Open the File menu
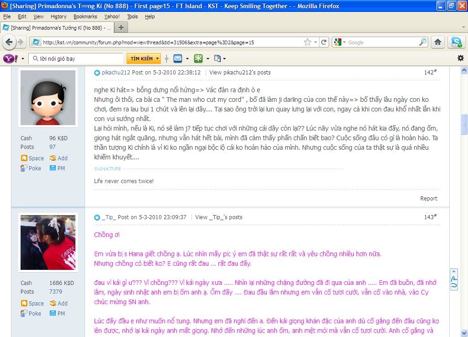The width and height of the screenshot is (468, 337). 7,16
